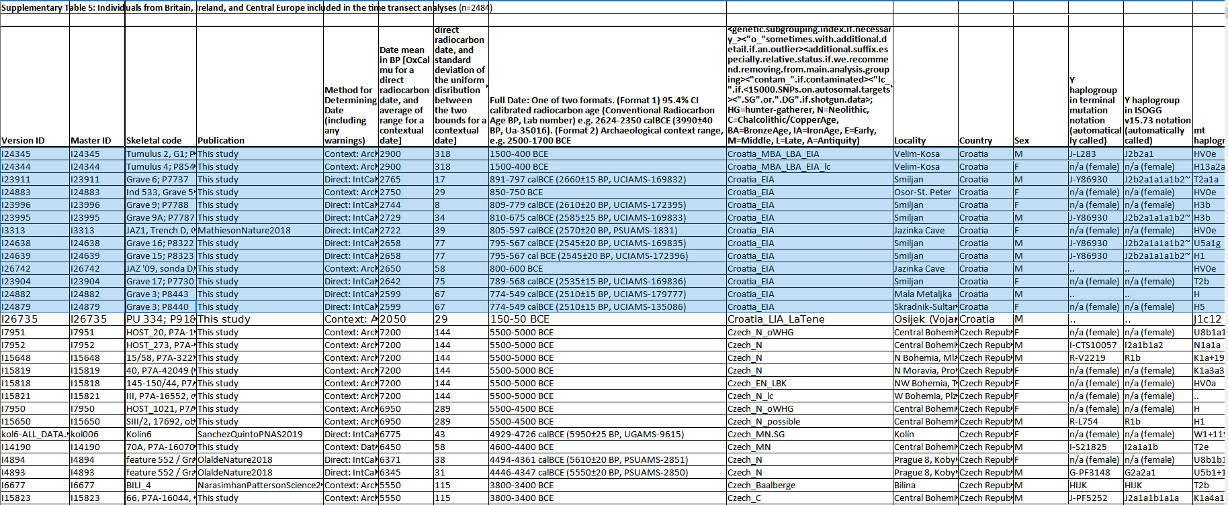Click ISOGG haplogroup cell 'J2a1a1b1a1a'
The width and height of the screenshot is (1228, 505).
pos(1158,498)
